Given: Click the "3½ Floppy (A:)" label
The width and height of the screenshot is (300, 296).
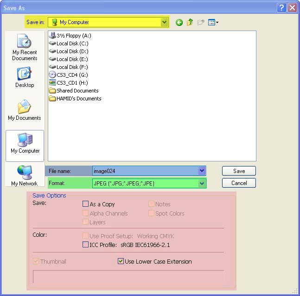Looking at the screenshot, I should click(x=74, y=36).
